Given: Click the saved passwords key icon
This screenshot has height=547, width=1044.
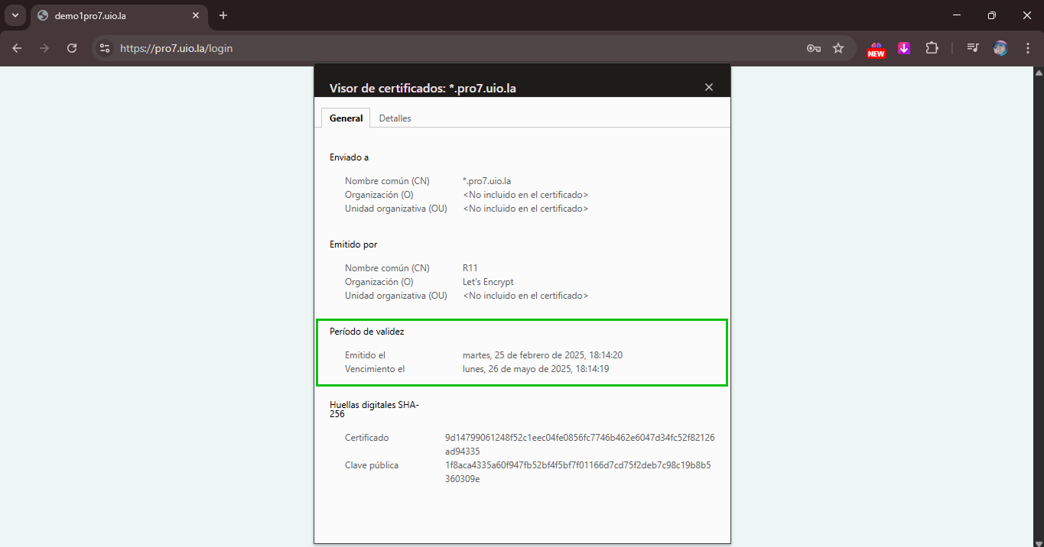Looking at the screenshot, I should pos(814,48).
